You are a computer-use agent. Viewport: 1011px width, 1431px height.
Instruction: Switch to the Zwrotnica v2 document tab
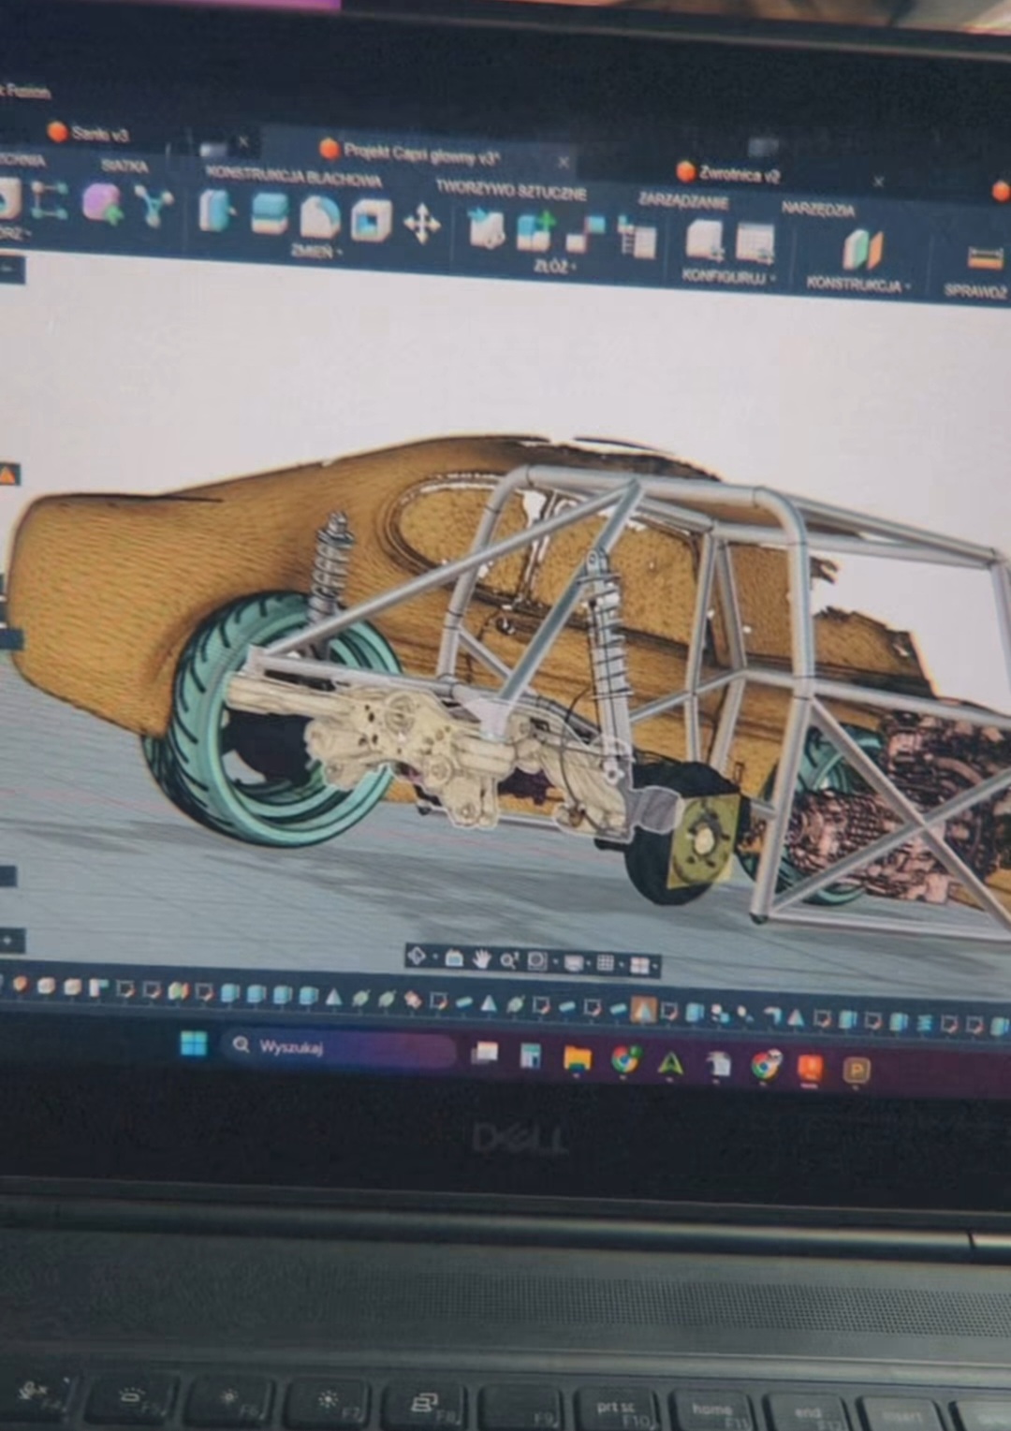point(739,174)
